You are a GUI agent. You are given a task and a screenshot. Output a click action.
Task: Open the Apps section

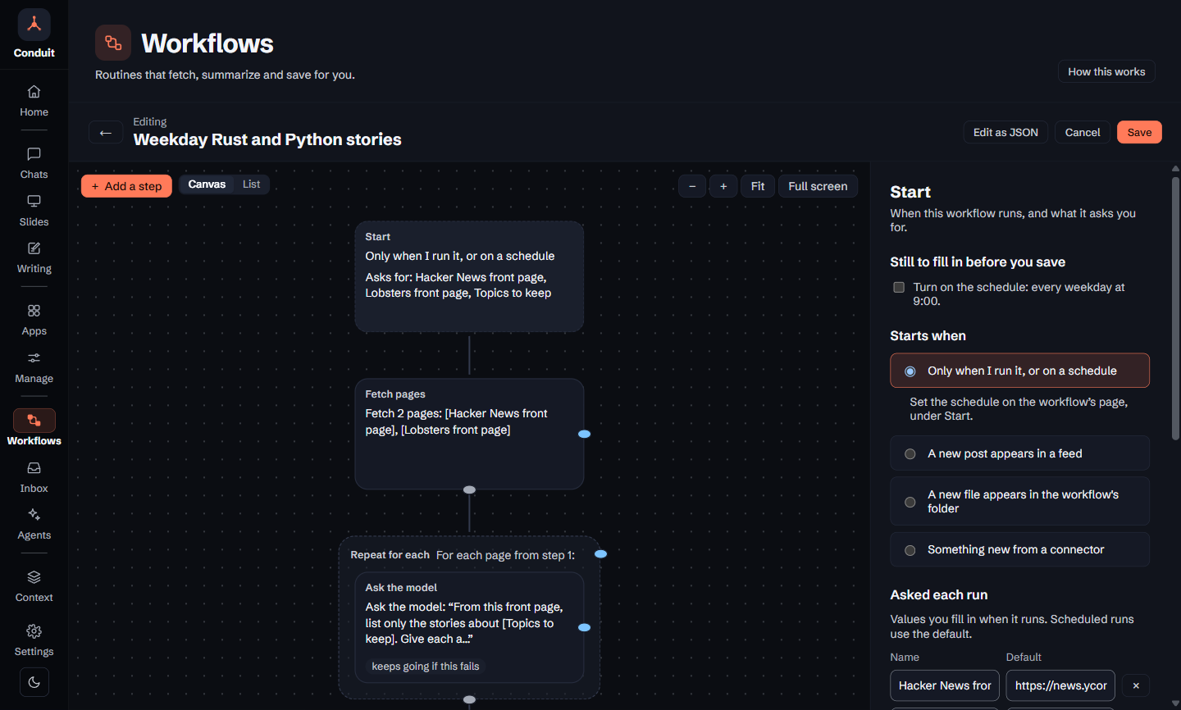click(x=34, y=320)
